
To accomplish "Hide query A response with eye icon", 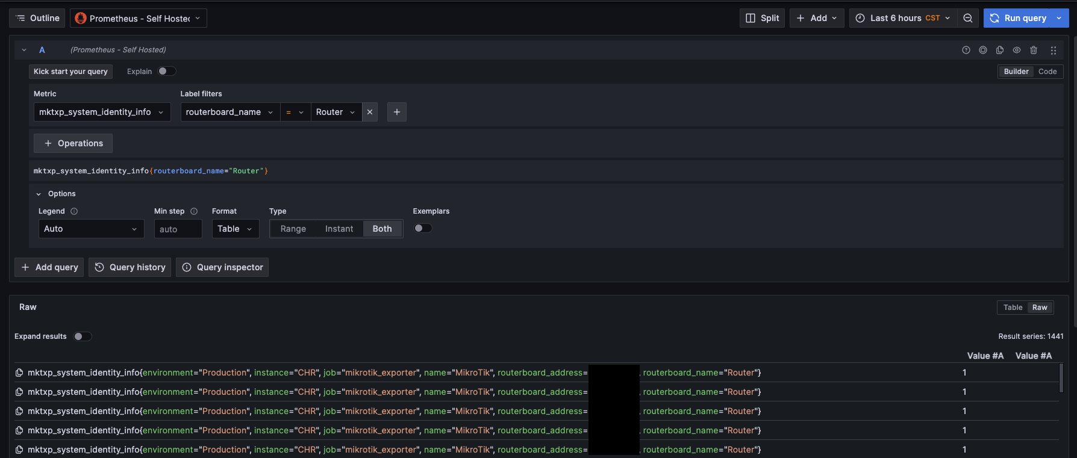I will point(1017,50).
